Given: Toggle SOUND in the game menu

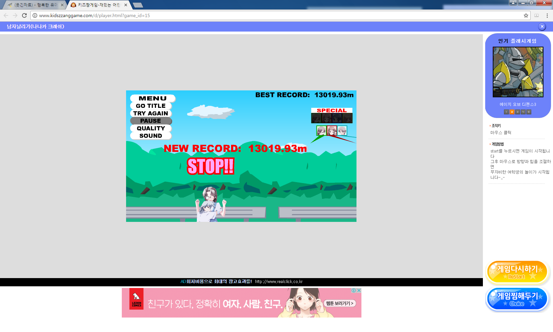Looking at the screenshot, I should [x=151, y=136].
